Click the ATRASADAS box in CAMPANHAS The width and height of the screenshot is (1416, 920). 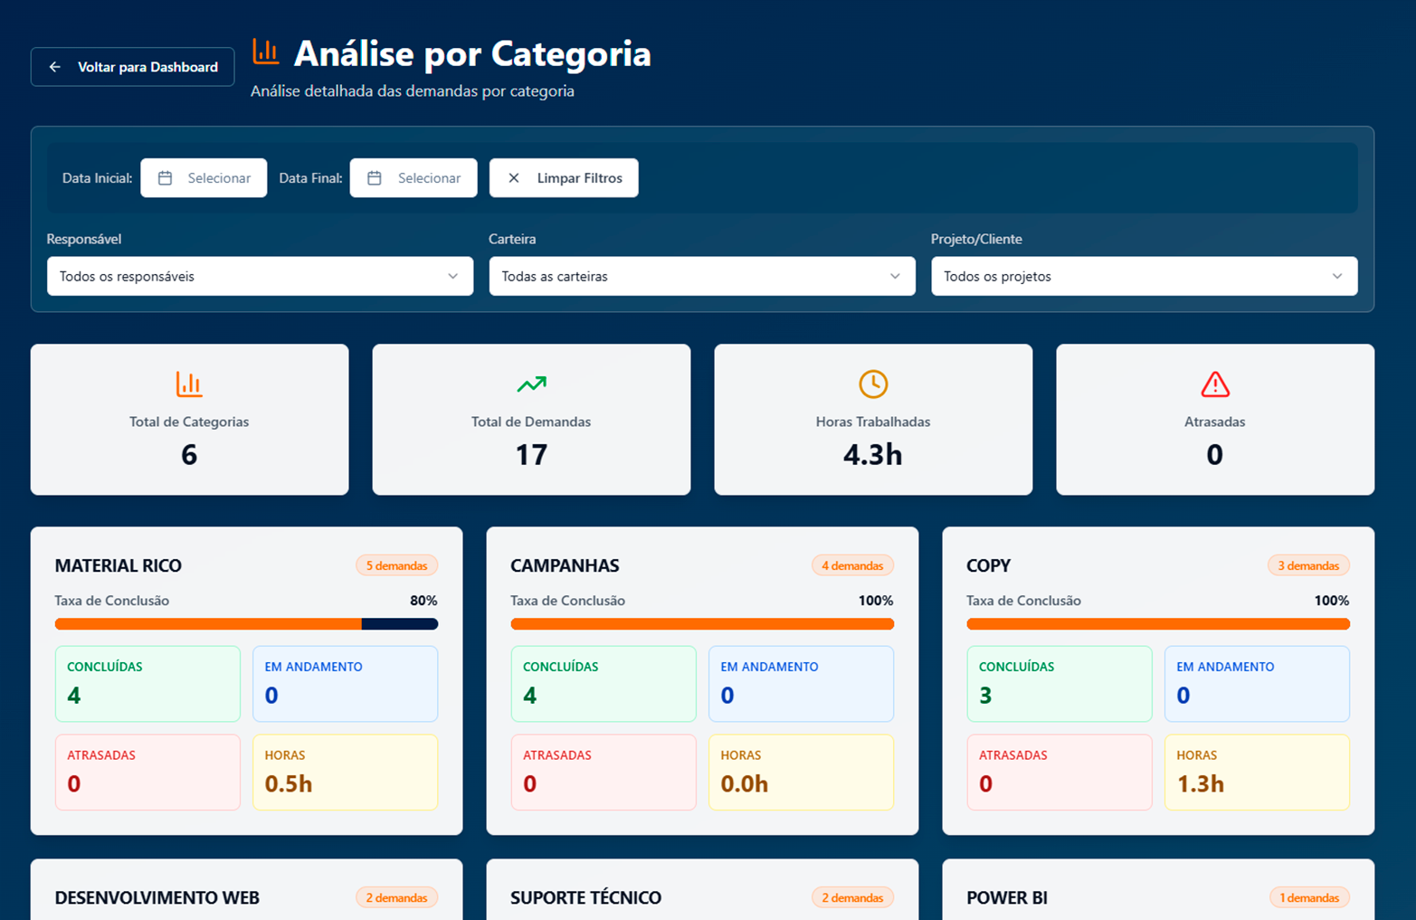point(603,772)
